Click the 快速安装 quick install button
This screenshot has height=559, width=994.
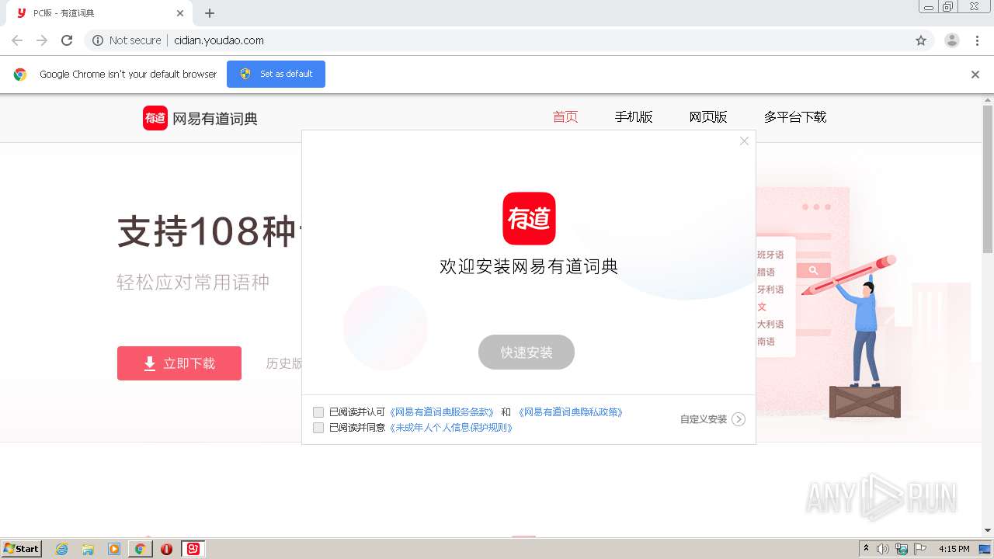point(527,352)
